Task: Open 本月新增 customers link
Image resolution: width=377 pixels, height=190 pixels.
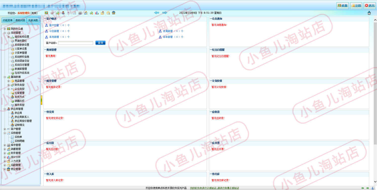Action: 54,37
